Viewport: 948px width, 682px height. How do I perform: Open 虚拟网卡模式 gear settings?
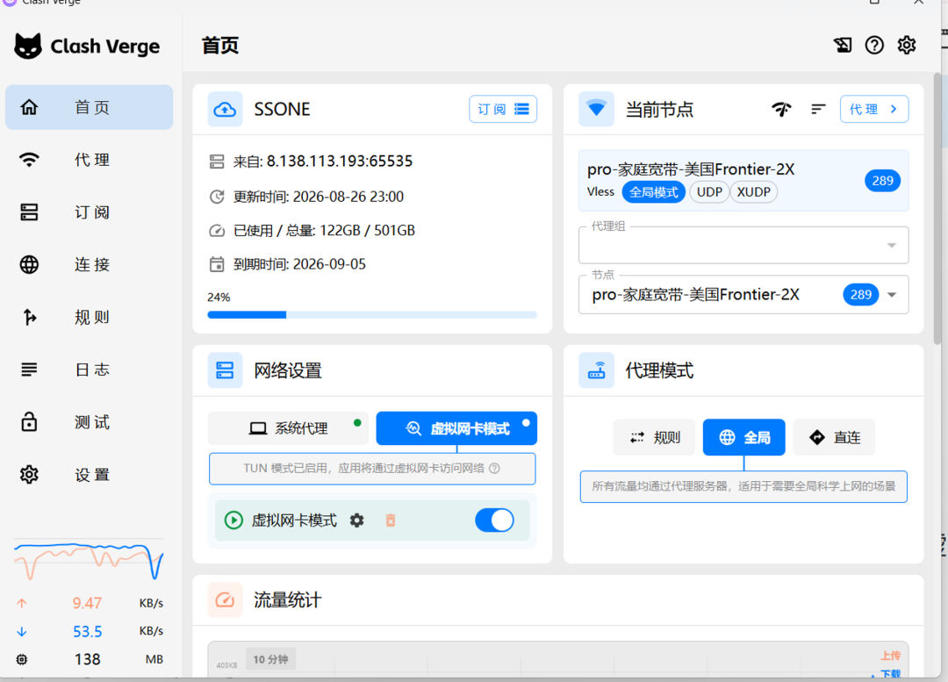[356, 520]
